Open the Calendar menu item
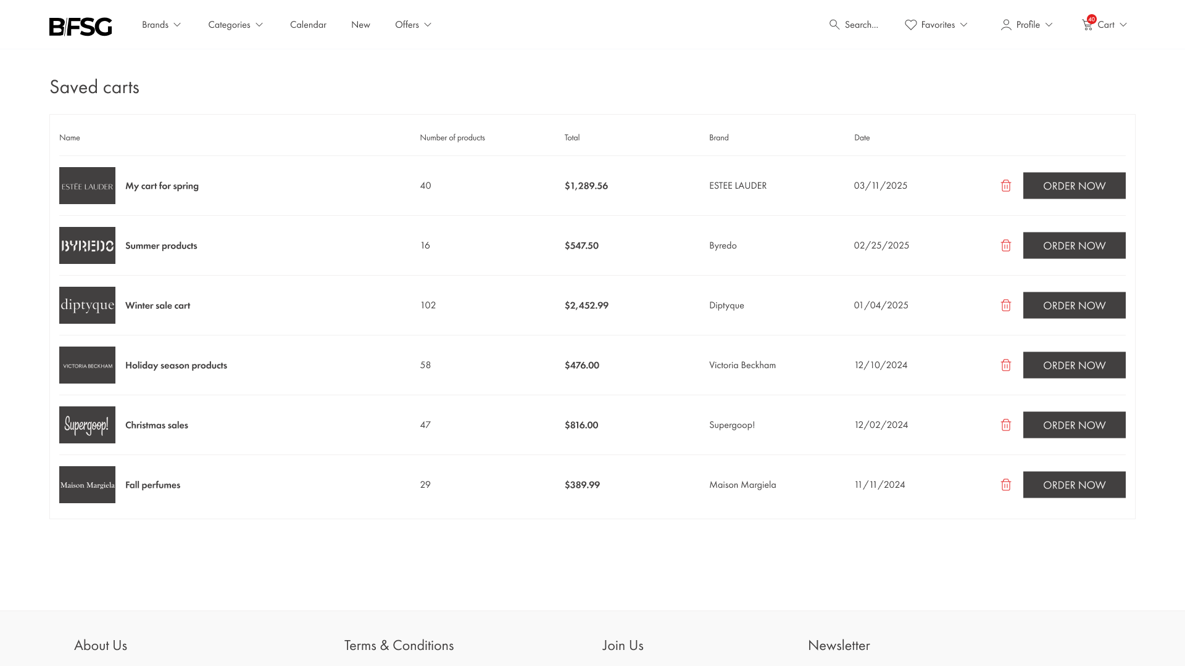Image resolution: width=1185 pixels, height=666 pixels. click(x=308, y=25)
